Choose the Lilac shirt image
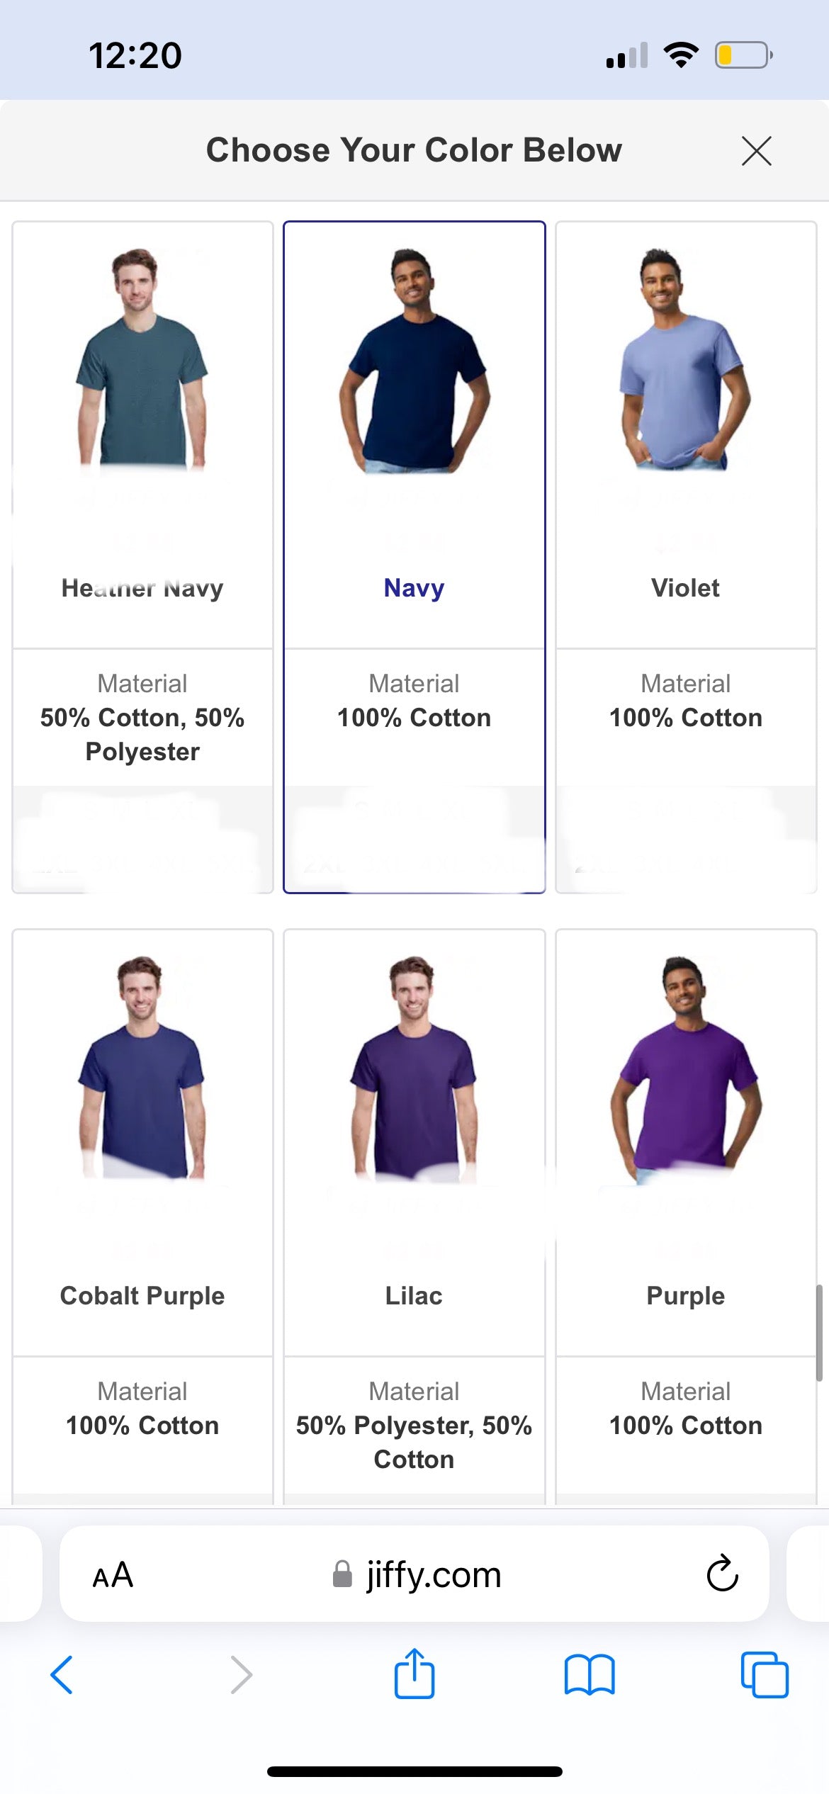 (414, 1068)
